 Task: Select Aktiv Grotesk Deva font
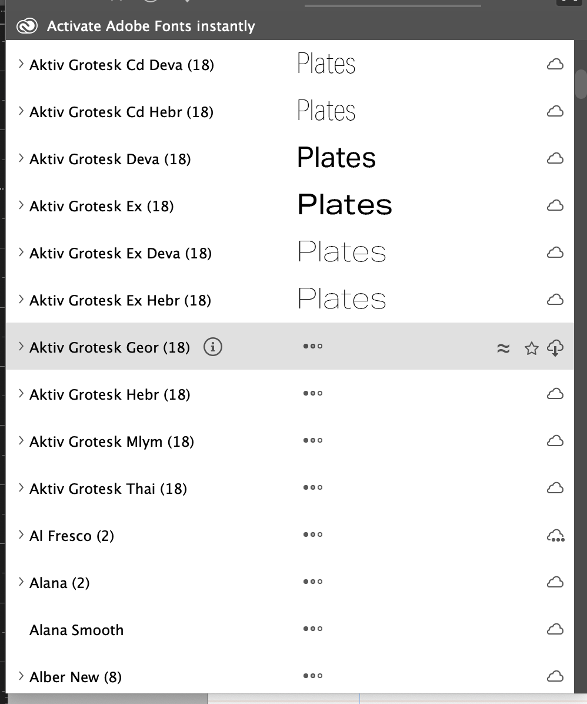(x=110, y=159)
